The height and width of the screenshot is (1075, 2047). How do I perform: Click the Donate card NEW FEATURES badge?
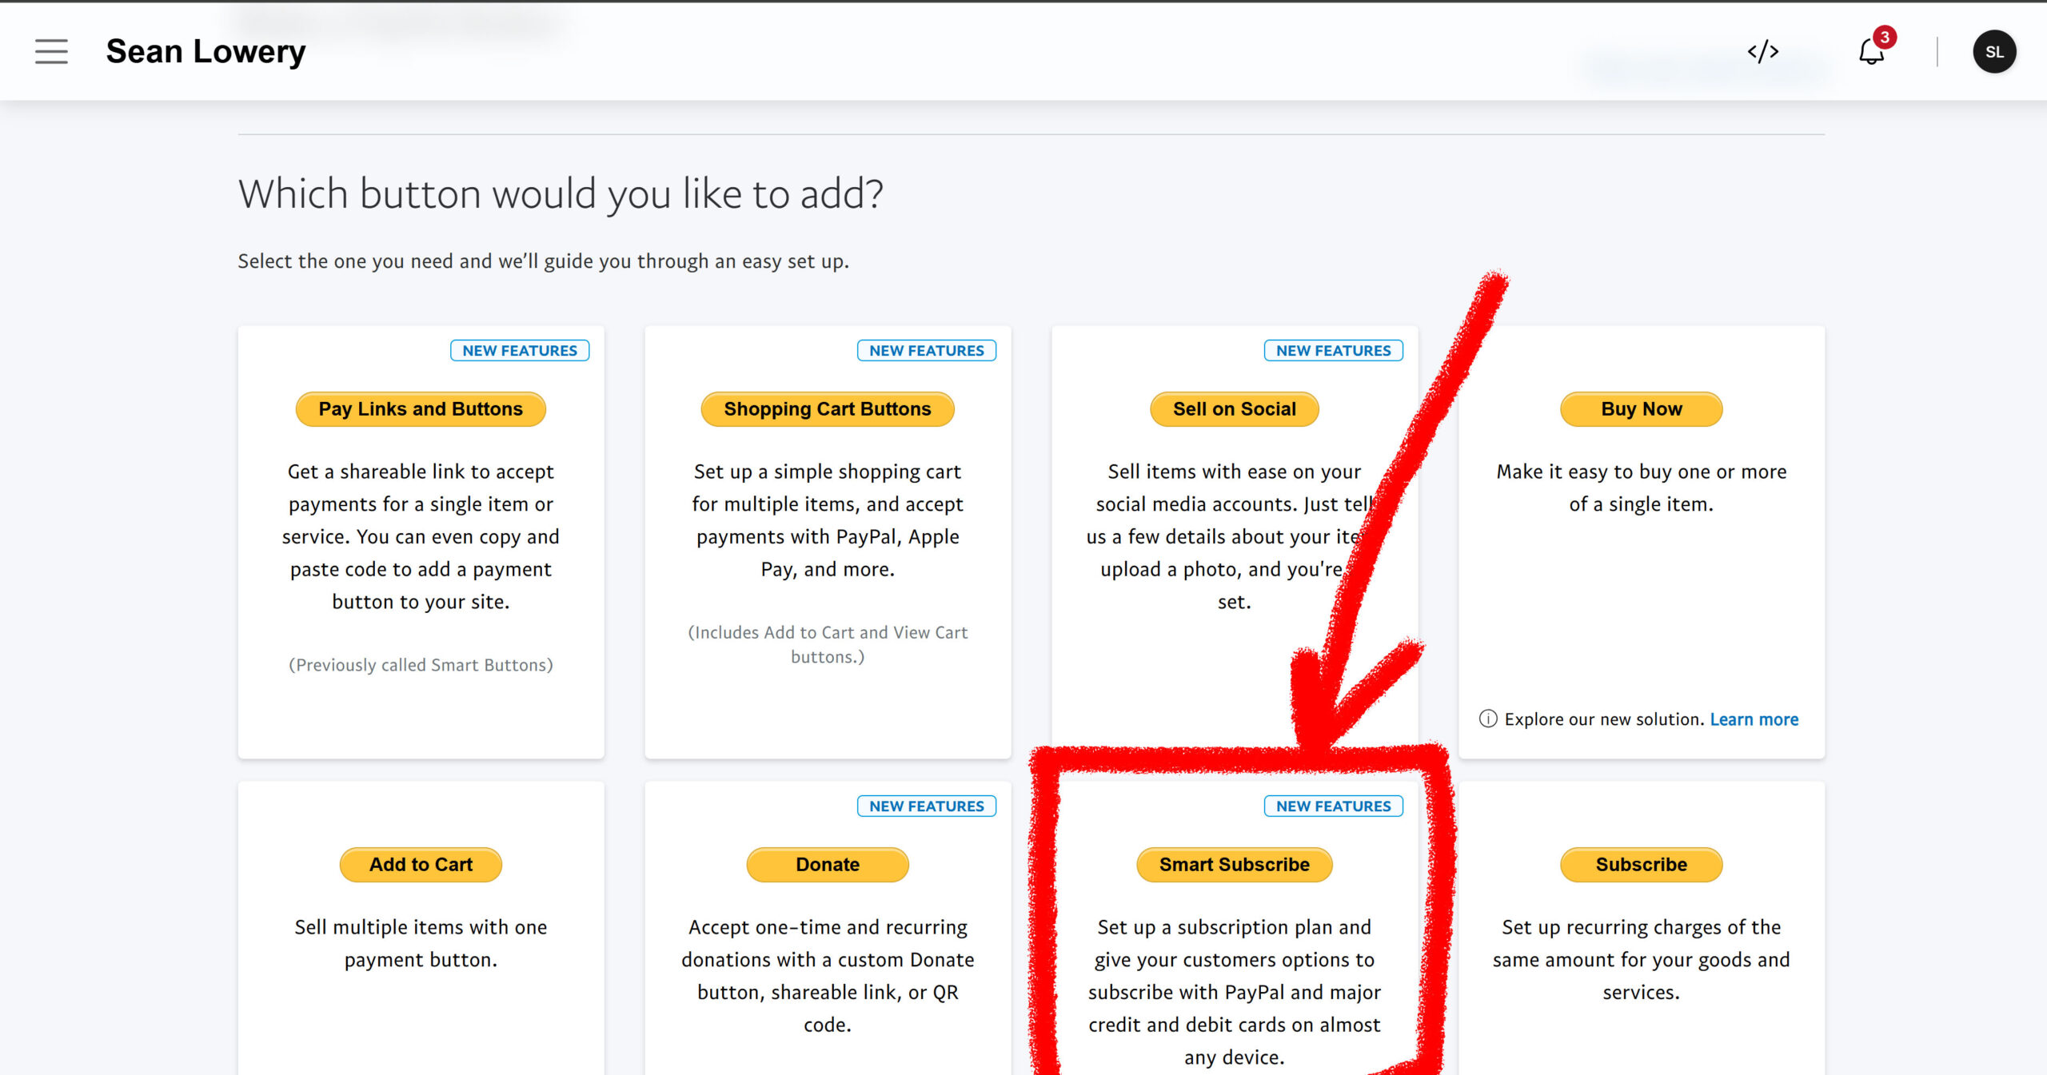click(926, 806)
